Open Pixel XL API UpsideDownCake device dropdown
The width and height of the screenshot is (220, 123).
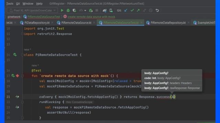(32, 10)
